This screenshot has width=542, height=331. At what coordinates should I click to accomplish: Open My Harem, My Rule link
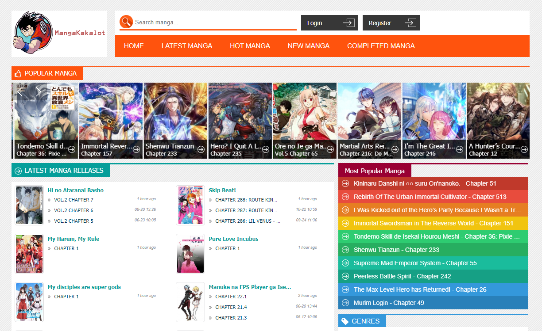click(x=74, y=239)
